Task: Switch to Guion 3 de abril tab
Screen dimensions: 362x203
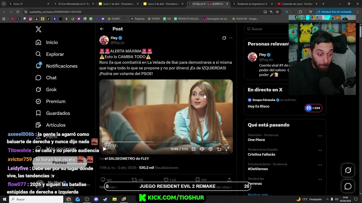Action: click(163, 4)
